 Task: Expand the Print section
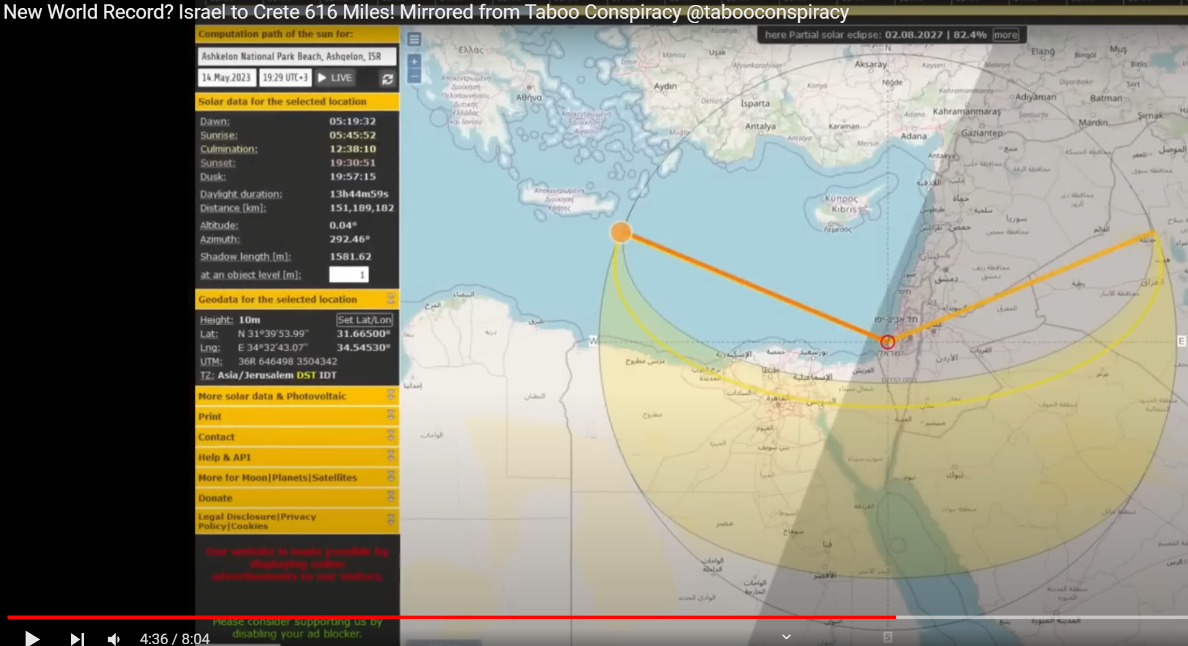point(390,416)
